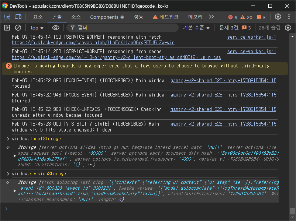Minimize the DevTools window
296x221 pixels.
tap(253, 6)
